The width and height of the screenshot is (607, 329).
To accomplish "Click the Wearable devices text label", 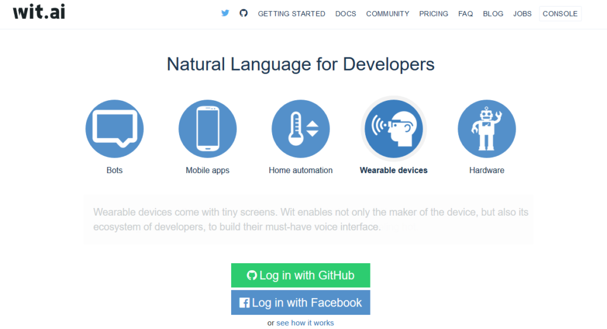I will pos(394,170).
